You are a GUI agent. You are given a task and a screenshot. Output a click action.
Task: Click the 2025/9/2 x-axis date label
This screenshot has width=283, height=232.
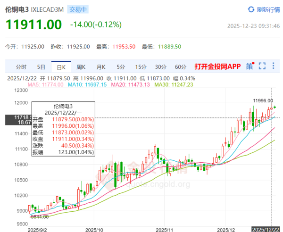[37, 230]
